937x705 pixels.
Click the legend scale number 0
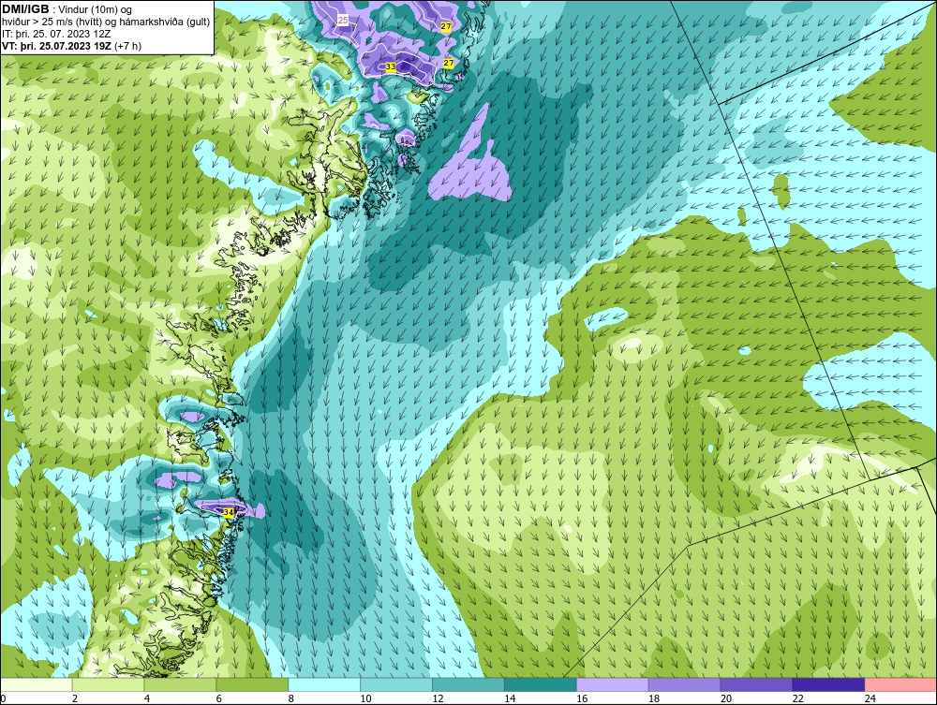[x=3, y=698]
